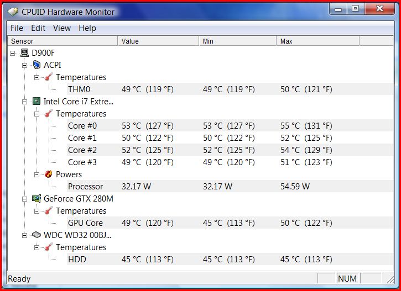
Task: Click the Powers lightning bolt icon
Action: click(48, 174)
